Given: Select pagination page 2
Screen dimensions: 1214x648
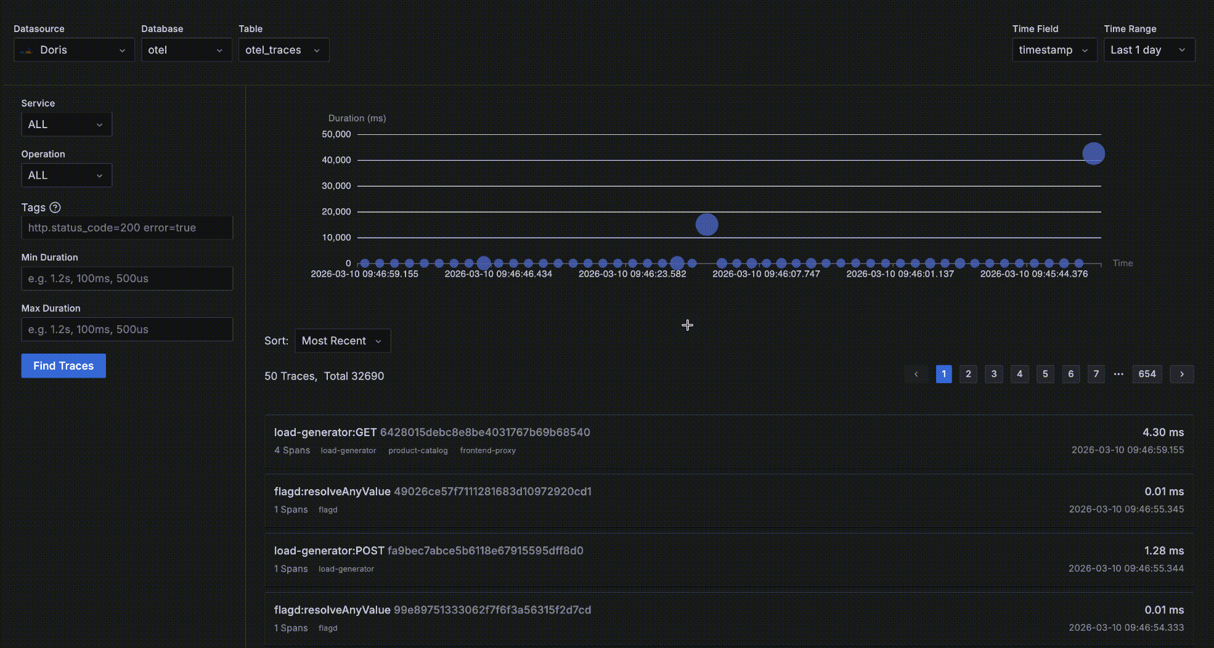Looking at the screenshot, I should (968, 374).
